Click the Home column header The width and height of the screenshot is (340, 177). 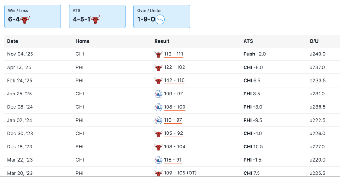pyautogui.click(x=82, y=41)
